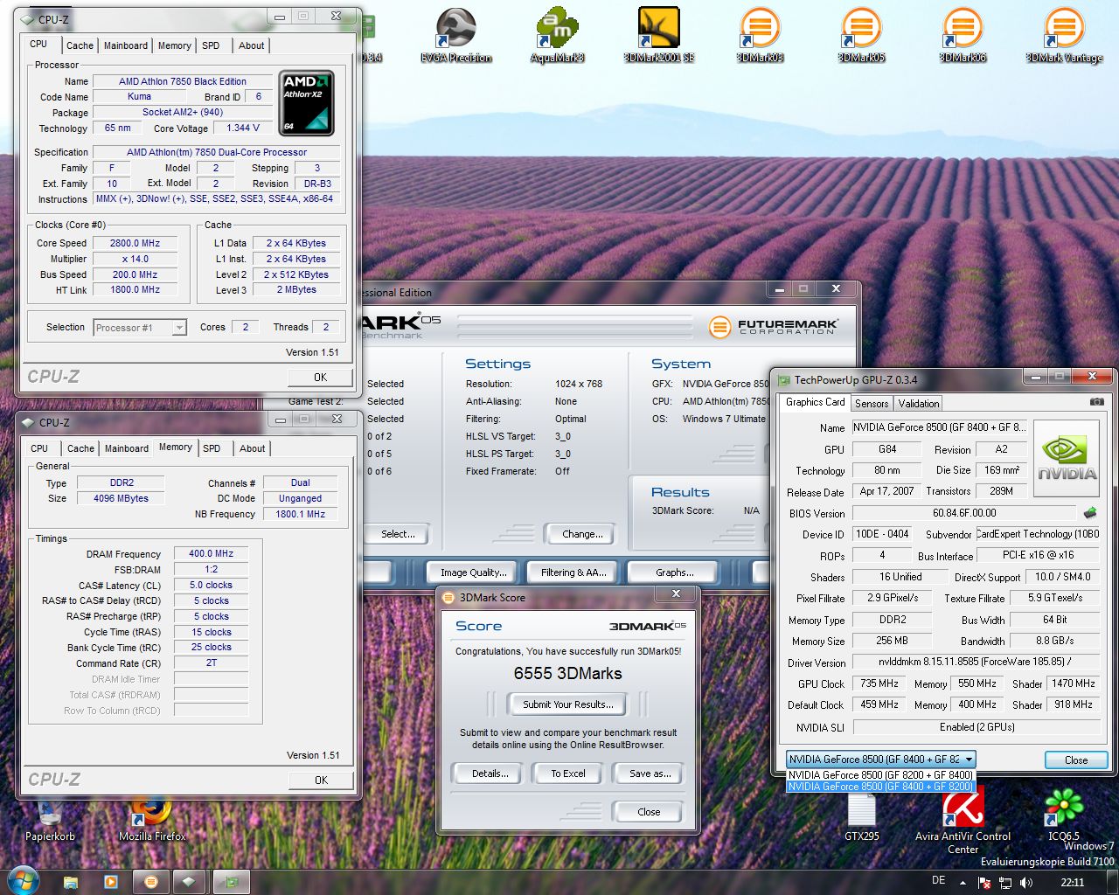Click the taskbar clock showing 22:11

point(1072,883)
